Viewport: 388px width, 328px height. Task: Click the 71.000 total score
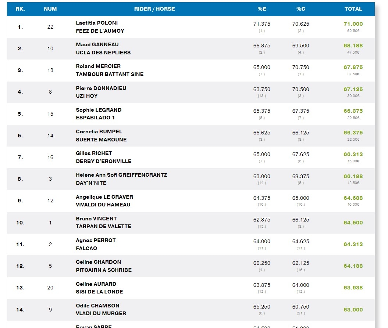[353, 24]
